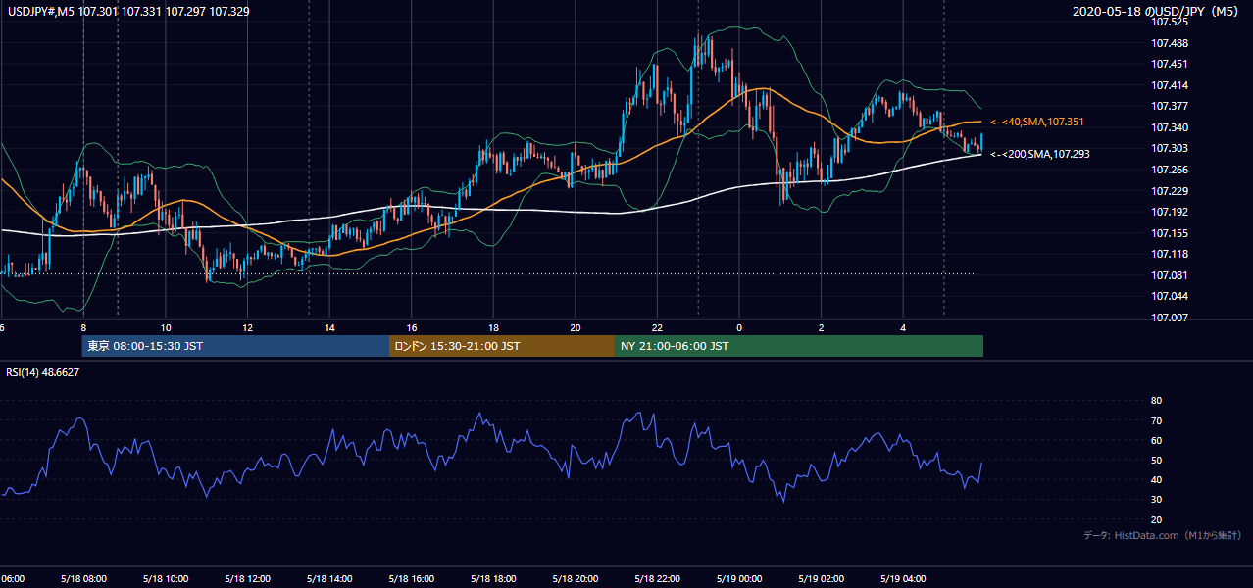This screenshot has height=588, width=1253.
Task: Click the 5/19 04:00 time axis label
Action: (903, 579)
